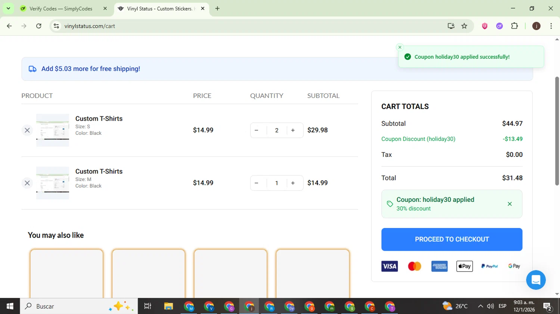560x314 pixels.
Task: Select the Google Pay payment icon
Action: pos(514,266)
